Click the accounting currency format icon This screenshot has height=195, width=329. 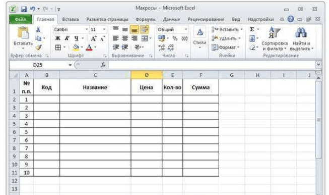[161, 38]
